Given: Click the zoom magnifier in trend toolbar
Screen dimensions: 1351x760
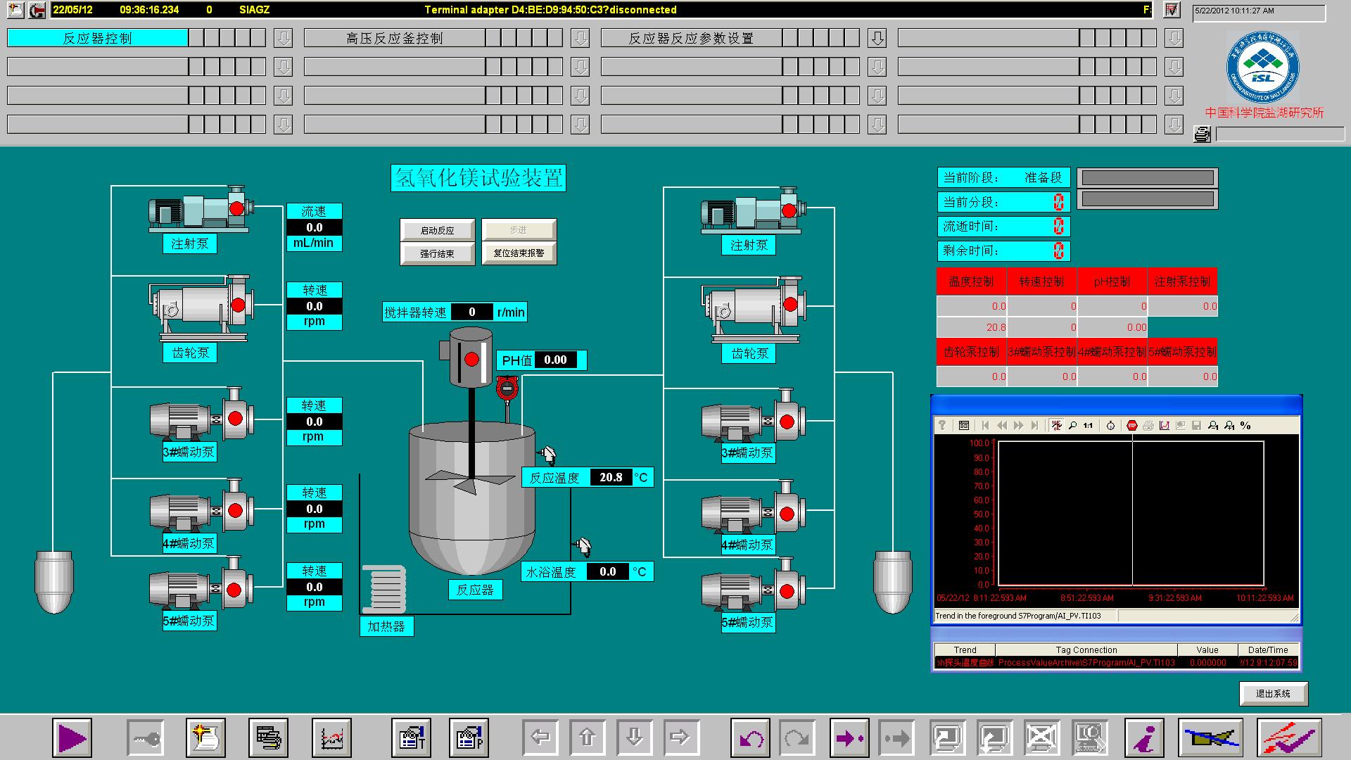Looking at the screenshot, I should pyautogui.click(x=1072, y=426).
